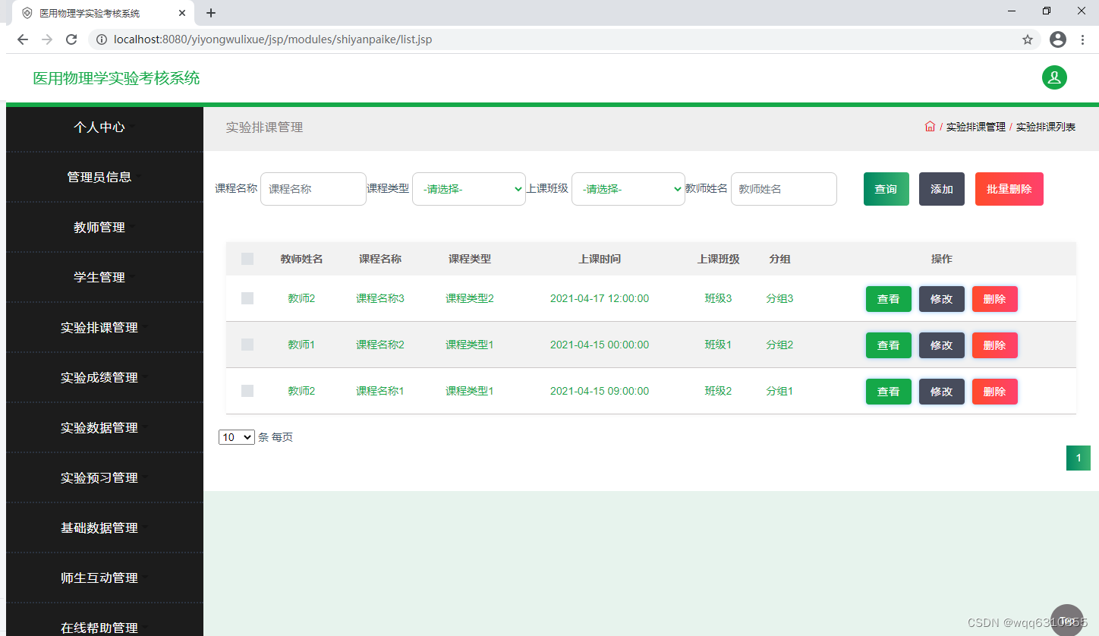This screenshot has height=636, width=1099.
Task: Click the 批量删除 batch delete button
Action: click(x=1009, y=189)
